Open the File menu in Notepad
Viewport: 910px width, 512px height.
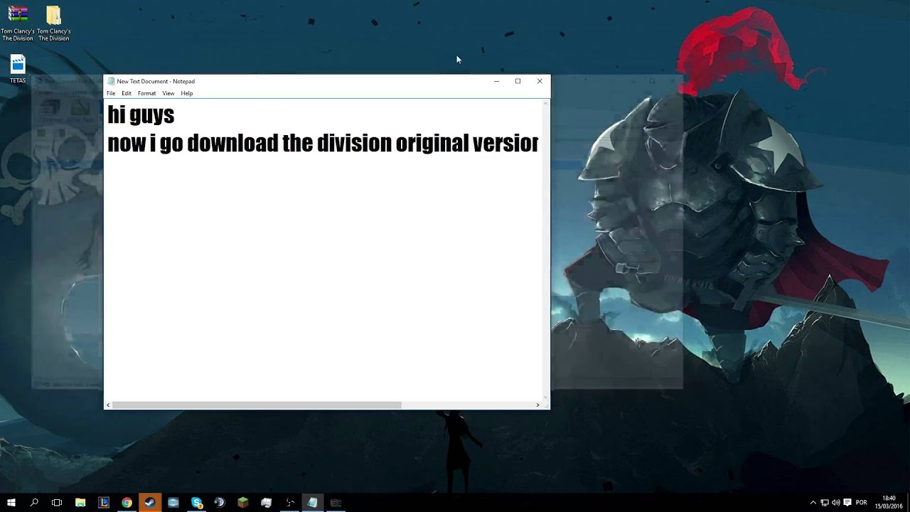coord(111,93)
